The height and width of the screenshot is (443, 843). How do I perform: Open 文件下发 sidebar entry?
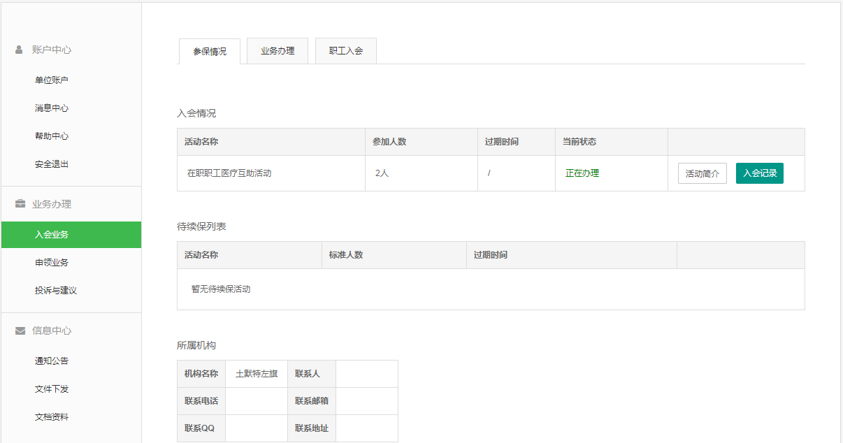[52, 389]
